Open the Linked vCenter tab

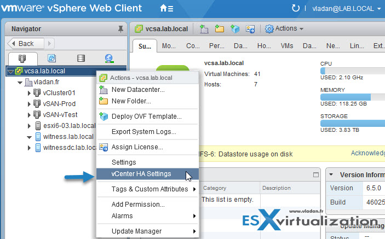(357, 46)
